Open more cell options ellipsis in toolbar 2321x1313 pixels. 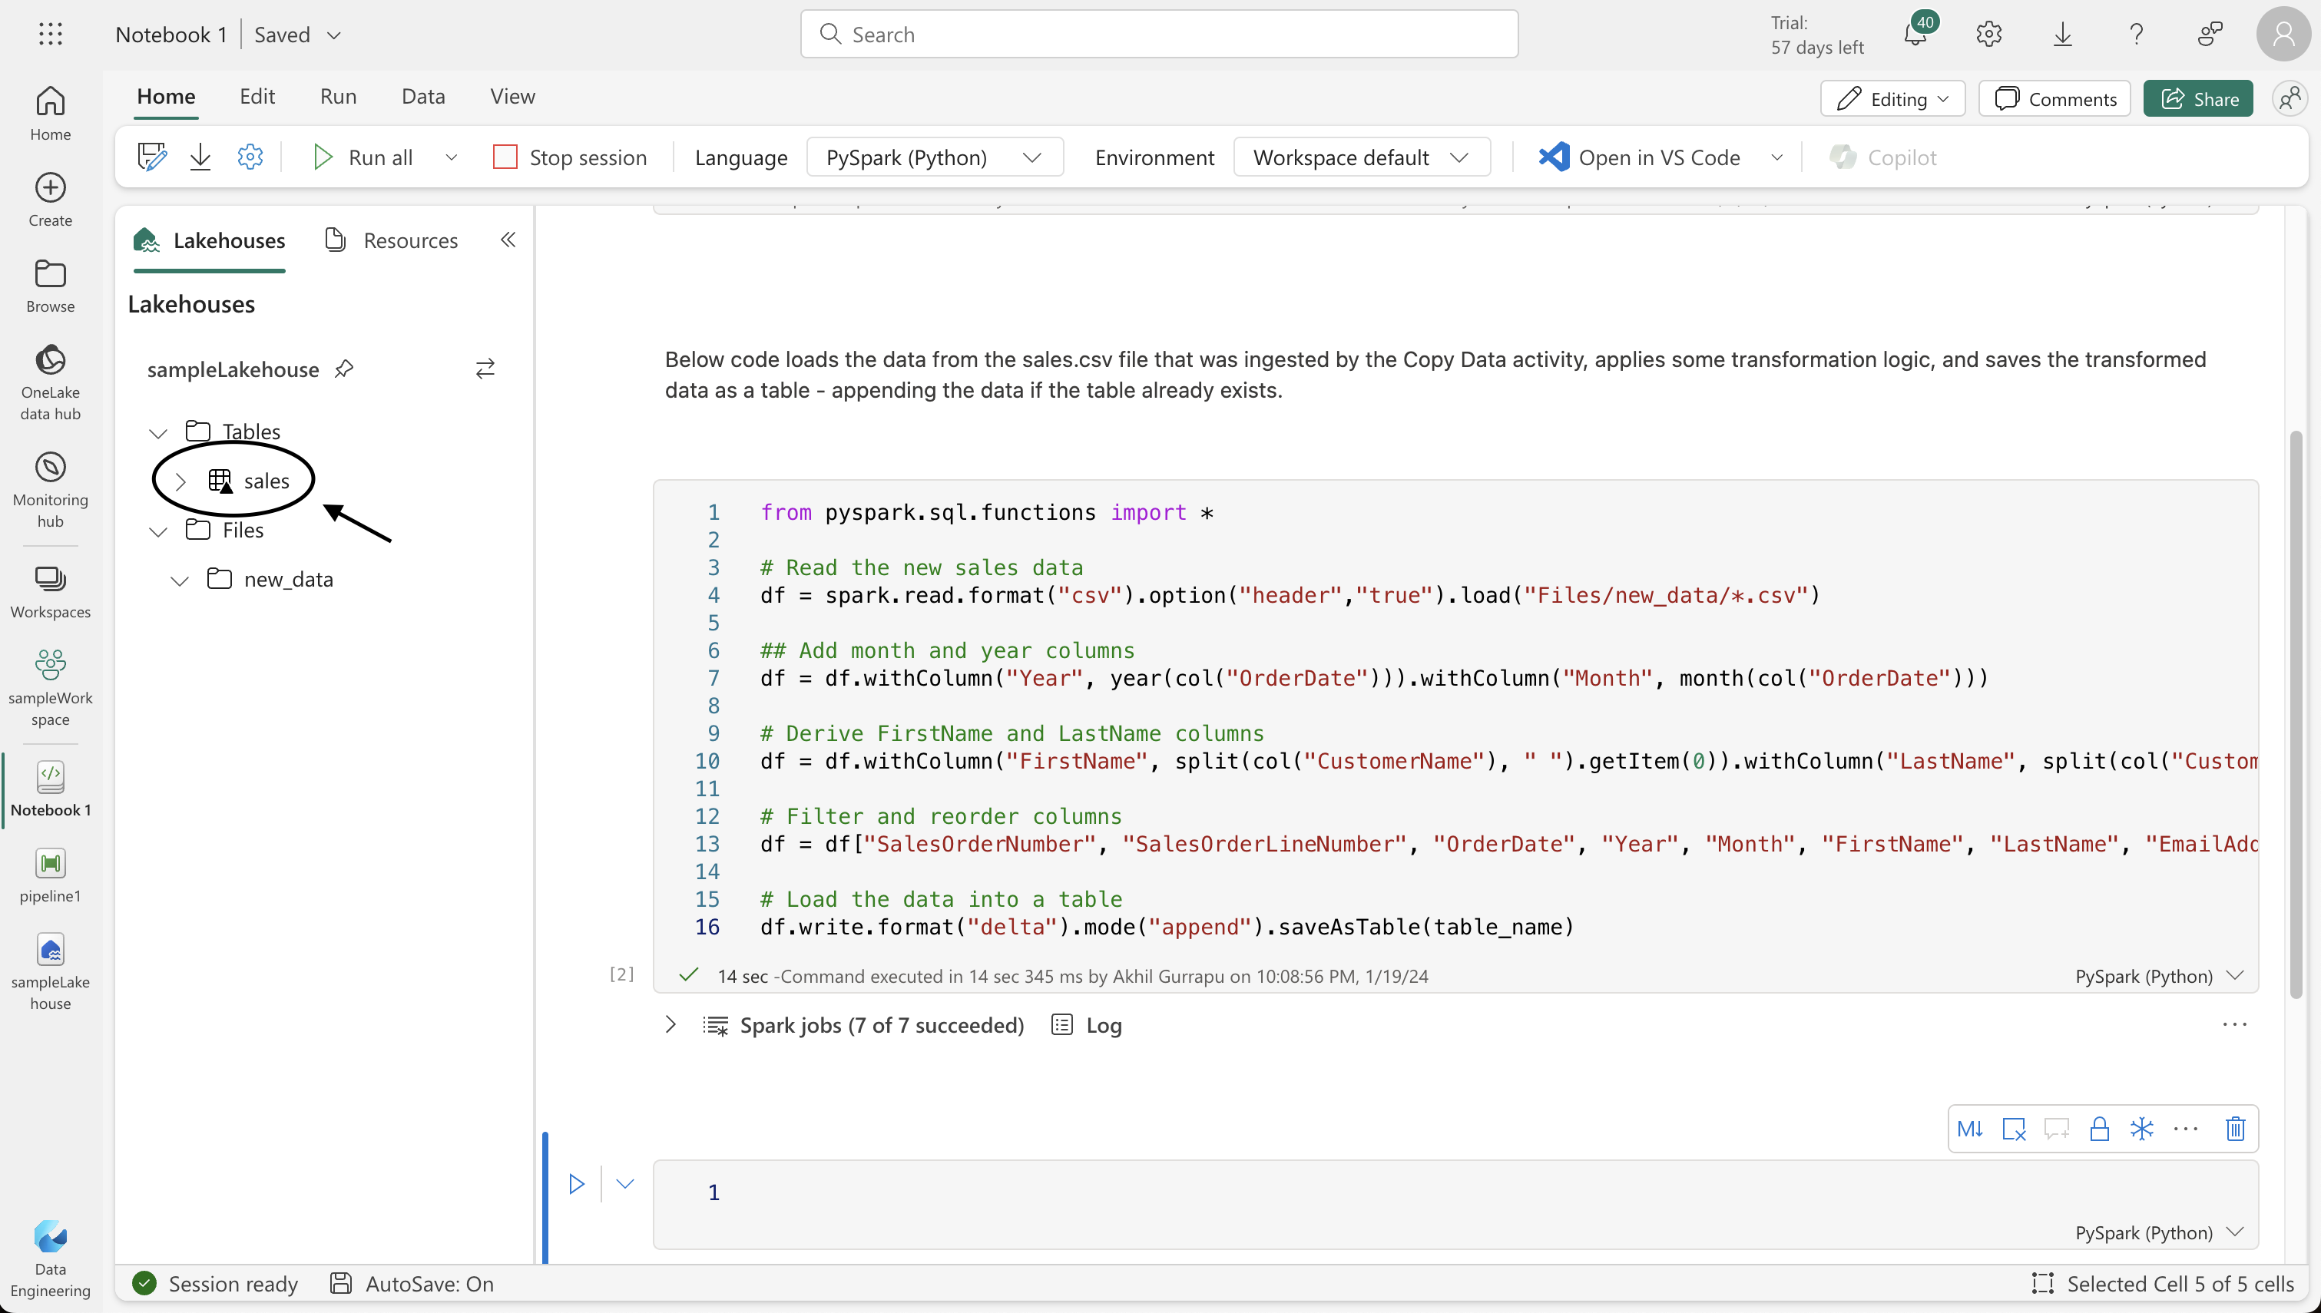click(2186, 1128)
